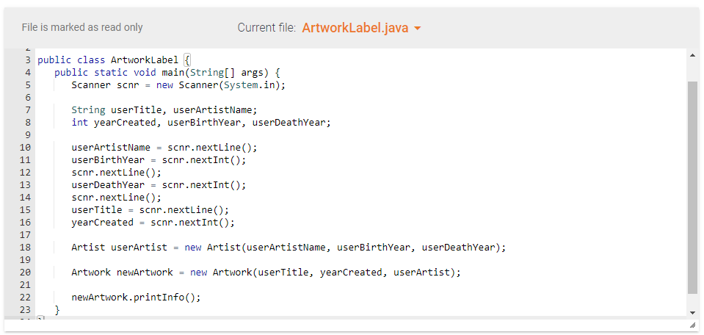The width and height of the screenshot is (704, 335).
Task: Click "File is marked as read only" text
Action: 82,27
